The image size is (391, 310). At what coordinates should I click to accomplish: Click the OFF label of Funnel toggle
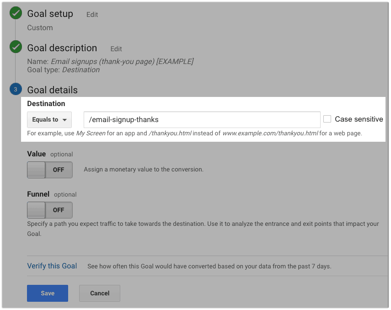(59, 210)
